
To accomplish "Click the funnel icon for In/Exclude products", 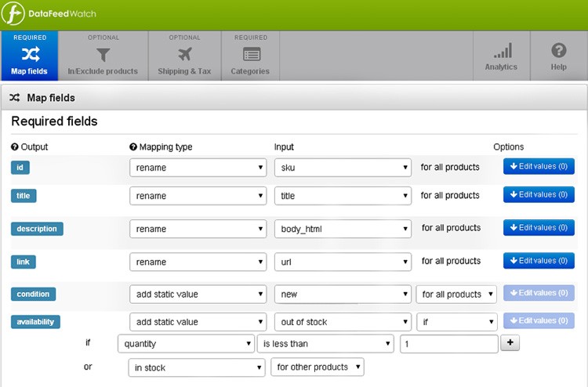I will (103, 54).
